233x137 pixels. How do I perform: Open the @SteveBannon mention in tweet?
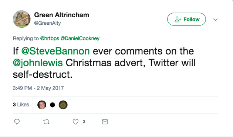click(x=55, y=51)
